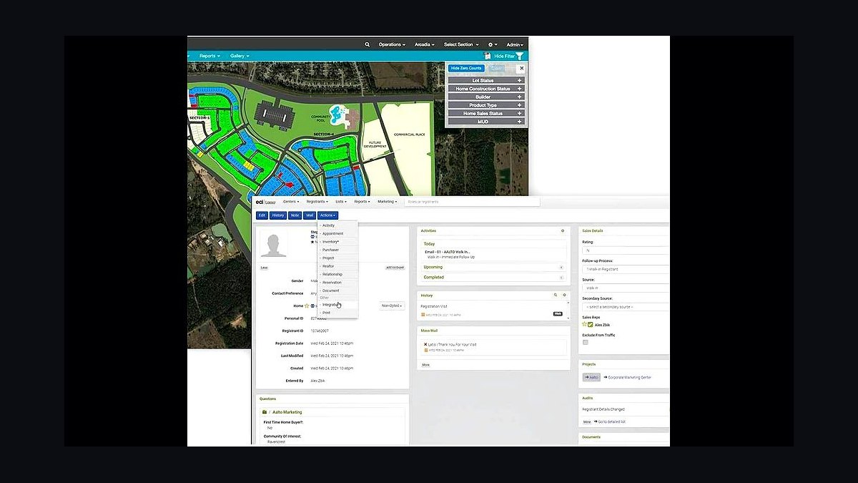Select Relationship from Actions menu

pyautogui.click(x=337, y=274)
